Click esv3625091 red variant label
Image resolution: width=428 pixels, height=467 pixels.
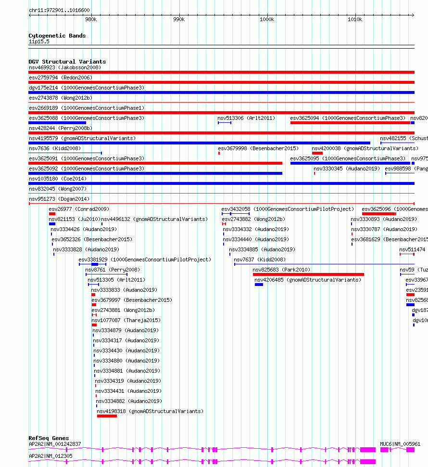[87, 159]
